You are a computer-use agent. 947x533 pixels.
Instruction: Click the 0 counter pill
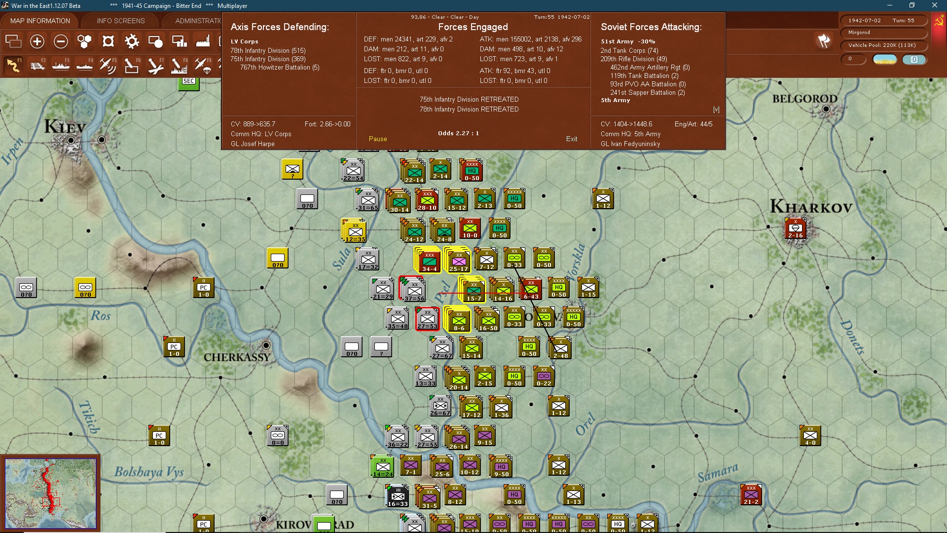[x=854, y=59]
